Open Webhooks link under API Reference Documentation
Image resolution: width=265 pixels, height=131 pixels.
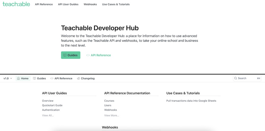(111, 110)
